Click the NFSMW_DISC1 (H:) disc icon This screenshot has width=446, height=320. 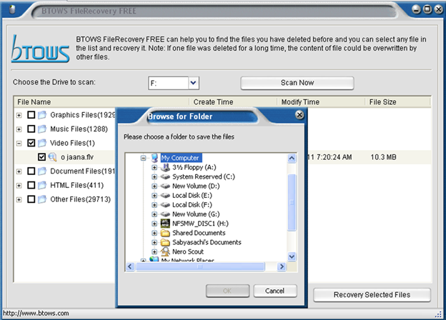165,224
